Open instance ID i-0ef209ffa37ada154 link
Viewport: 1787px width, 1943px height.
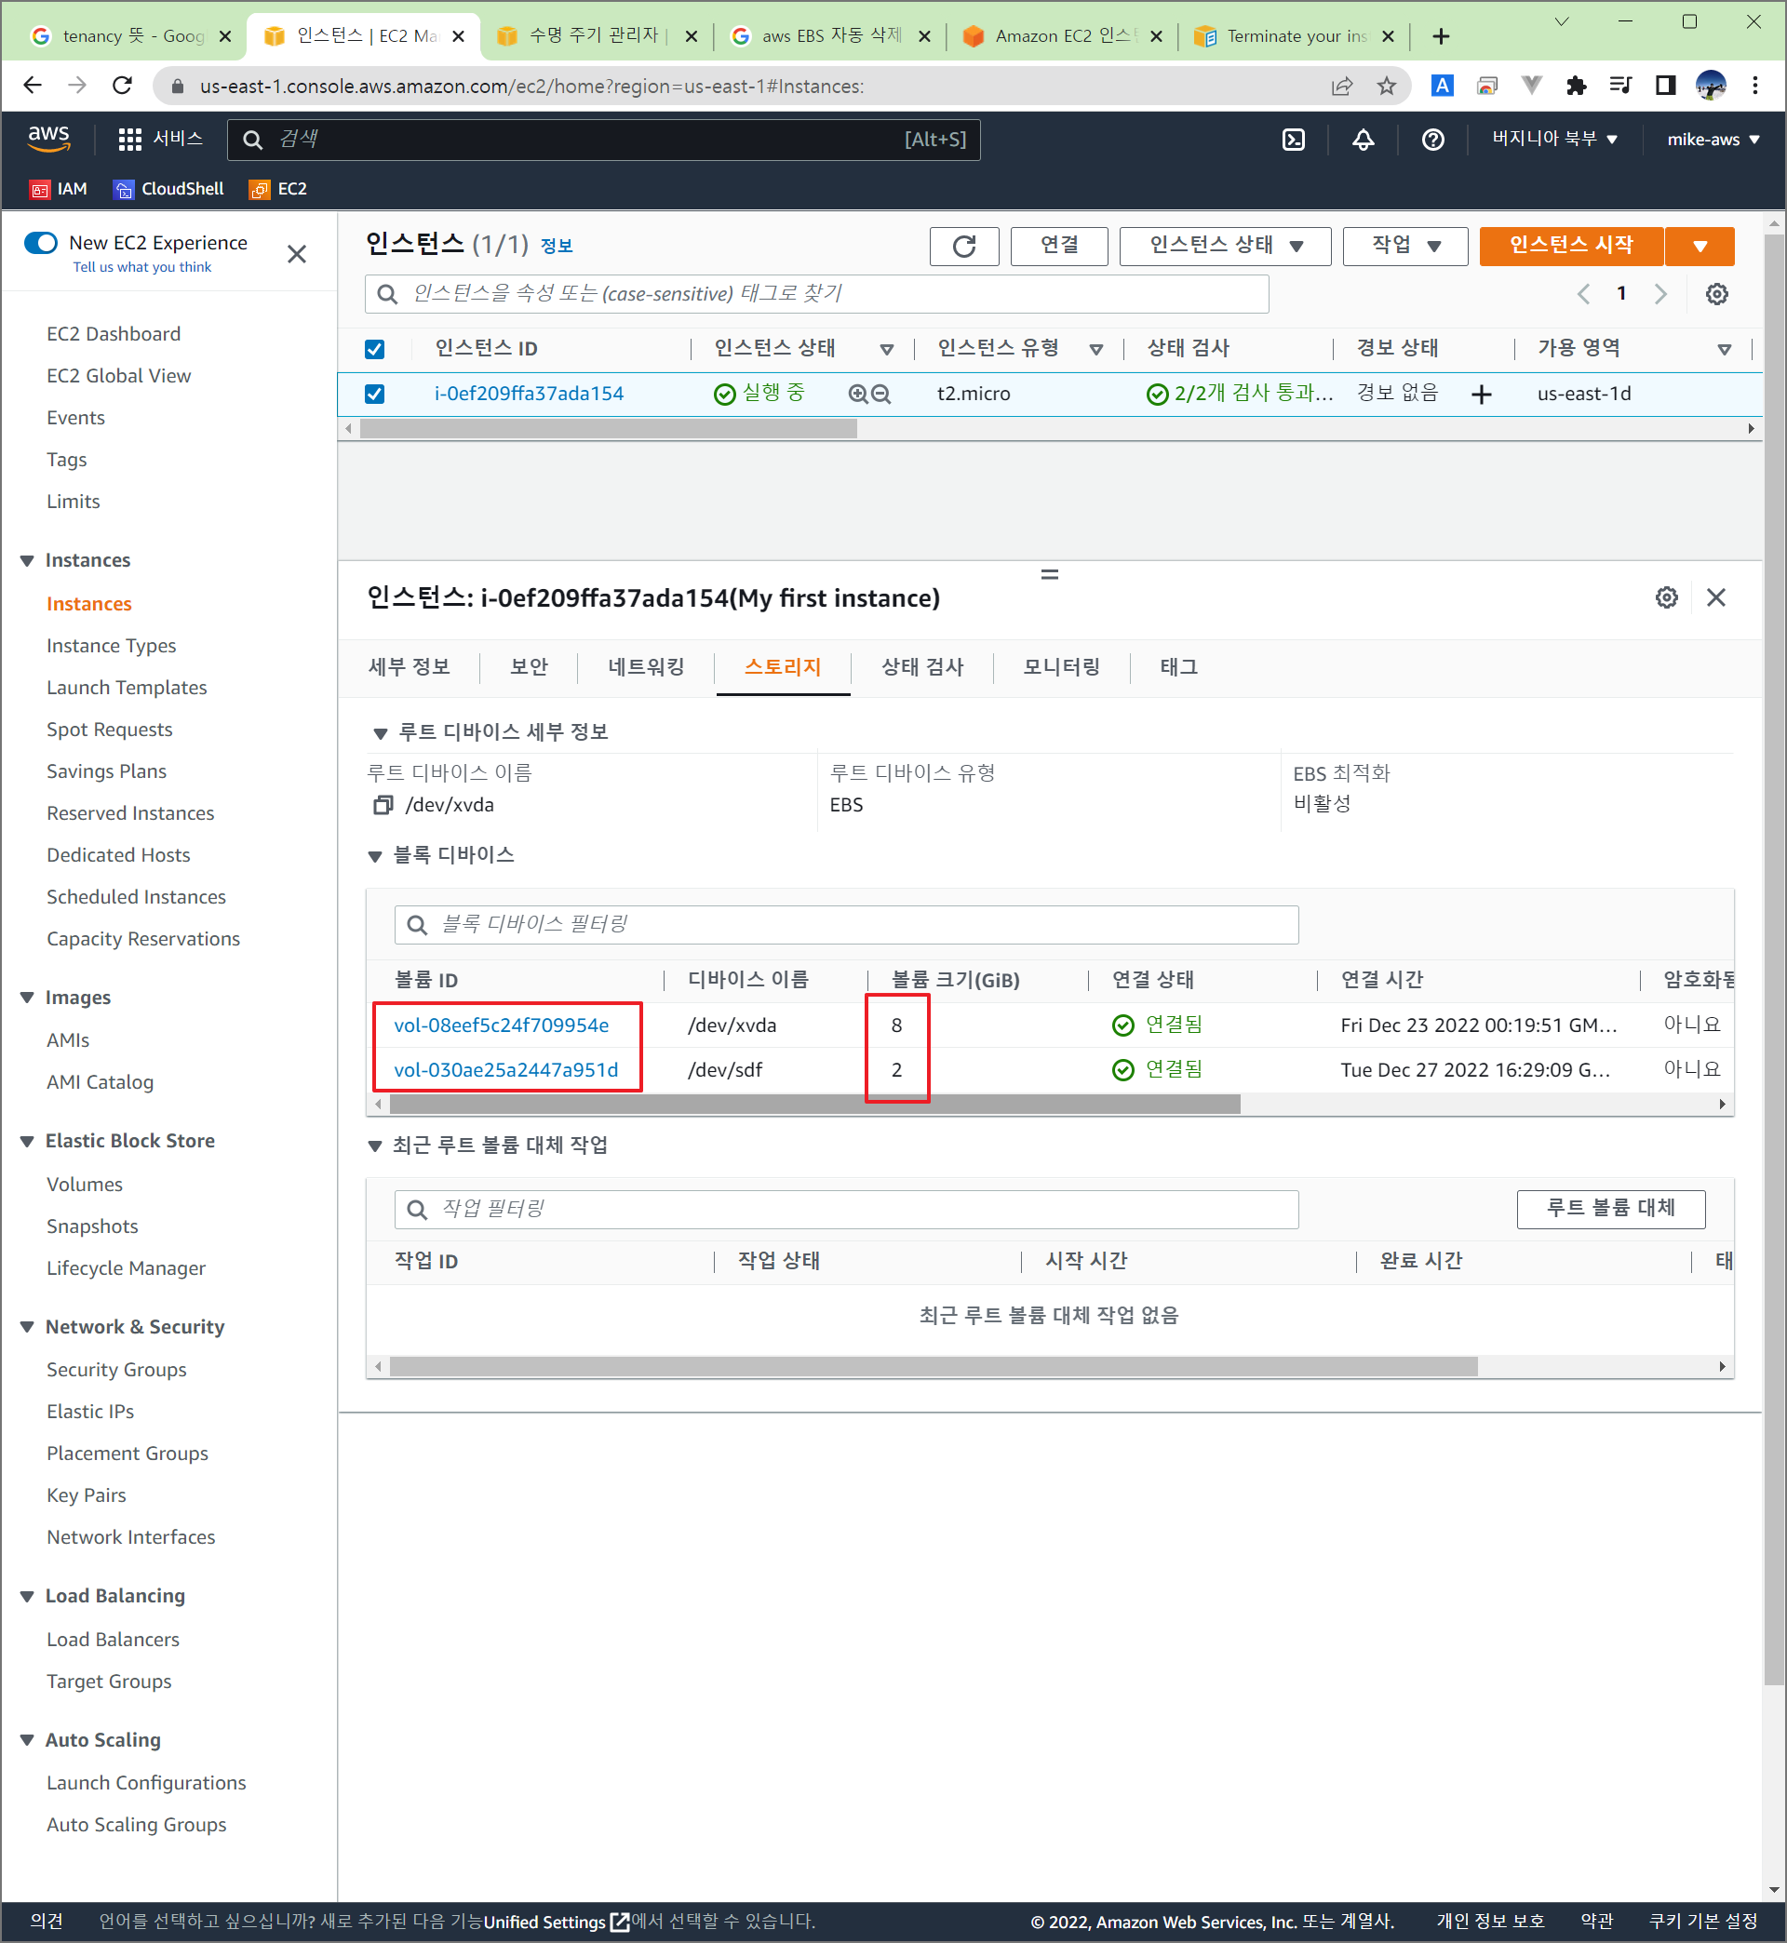pos(529,394)
